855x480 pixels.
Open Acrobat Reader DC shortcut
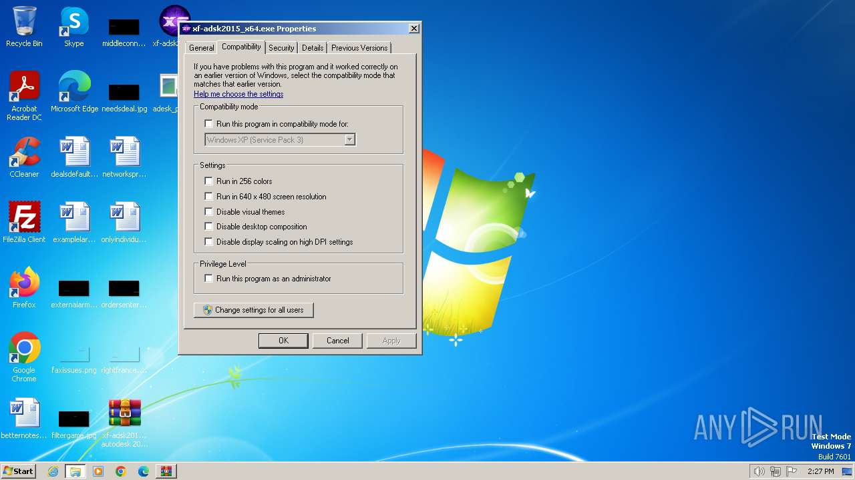coord(24,96)
